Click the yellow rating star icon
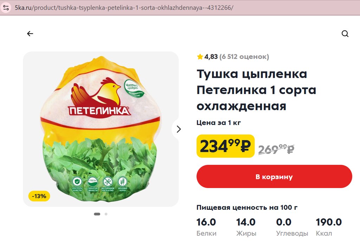This screenshot has height=241, width=360. pos(200,56)
